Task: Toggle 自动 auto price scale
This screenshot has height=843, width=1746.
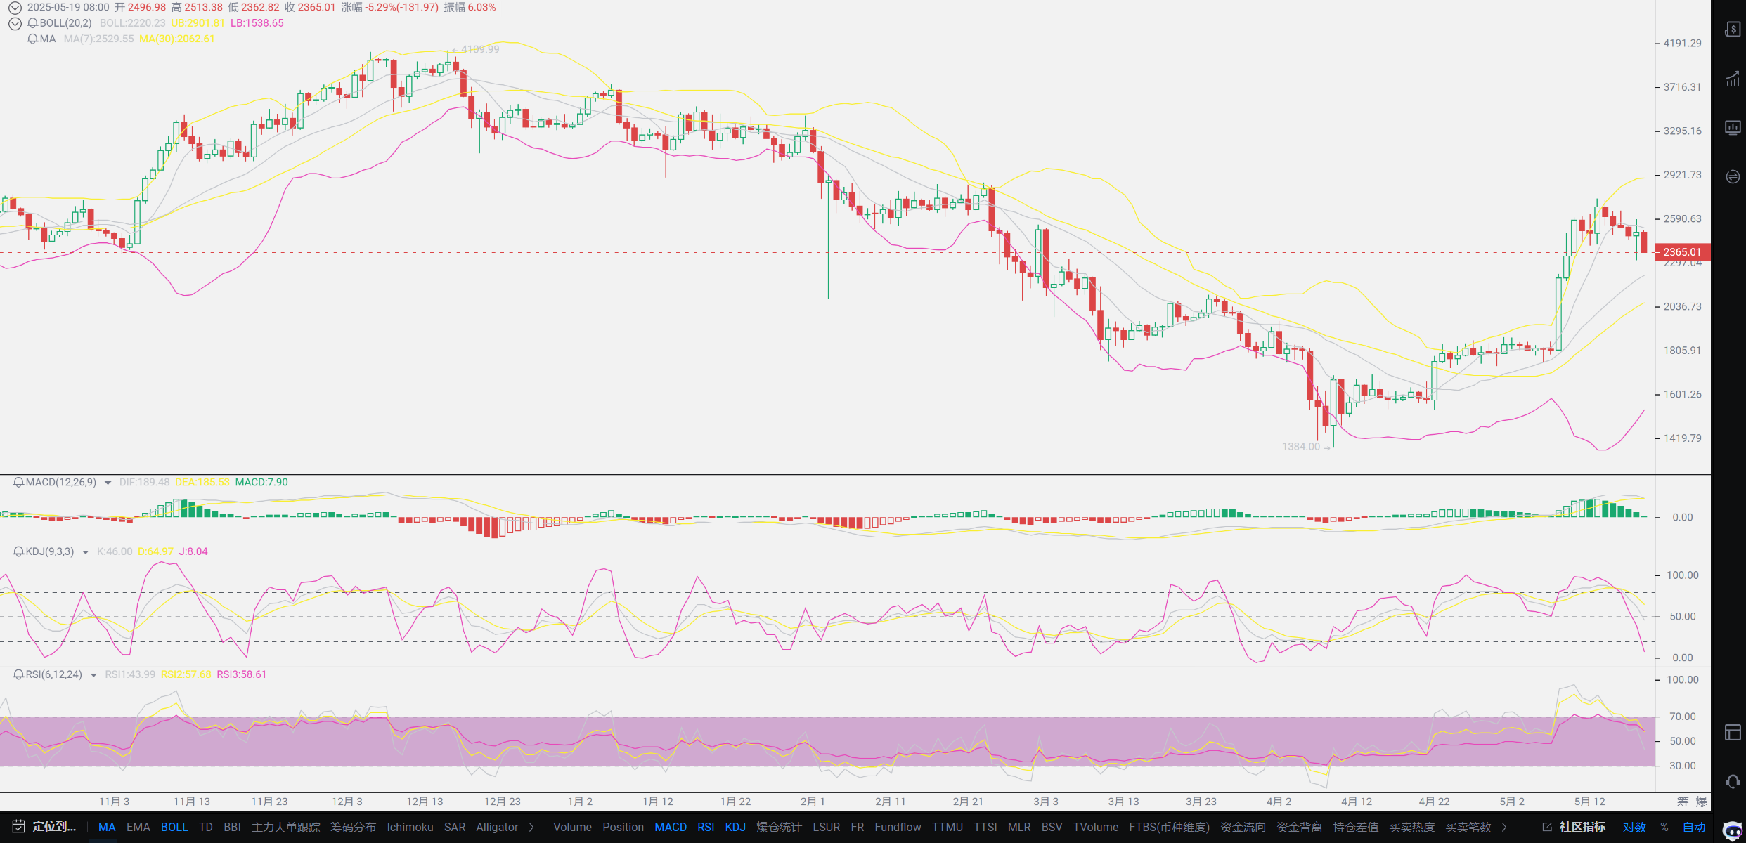Action: (x=1694, y=828)
